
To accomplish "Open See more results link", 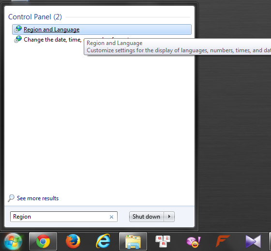I will pyautogui.click(x=38, y=198).
